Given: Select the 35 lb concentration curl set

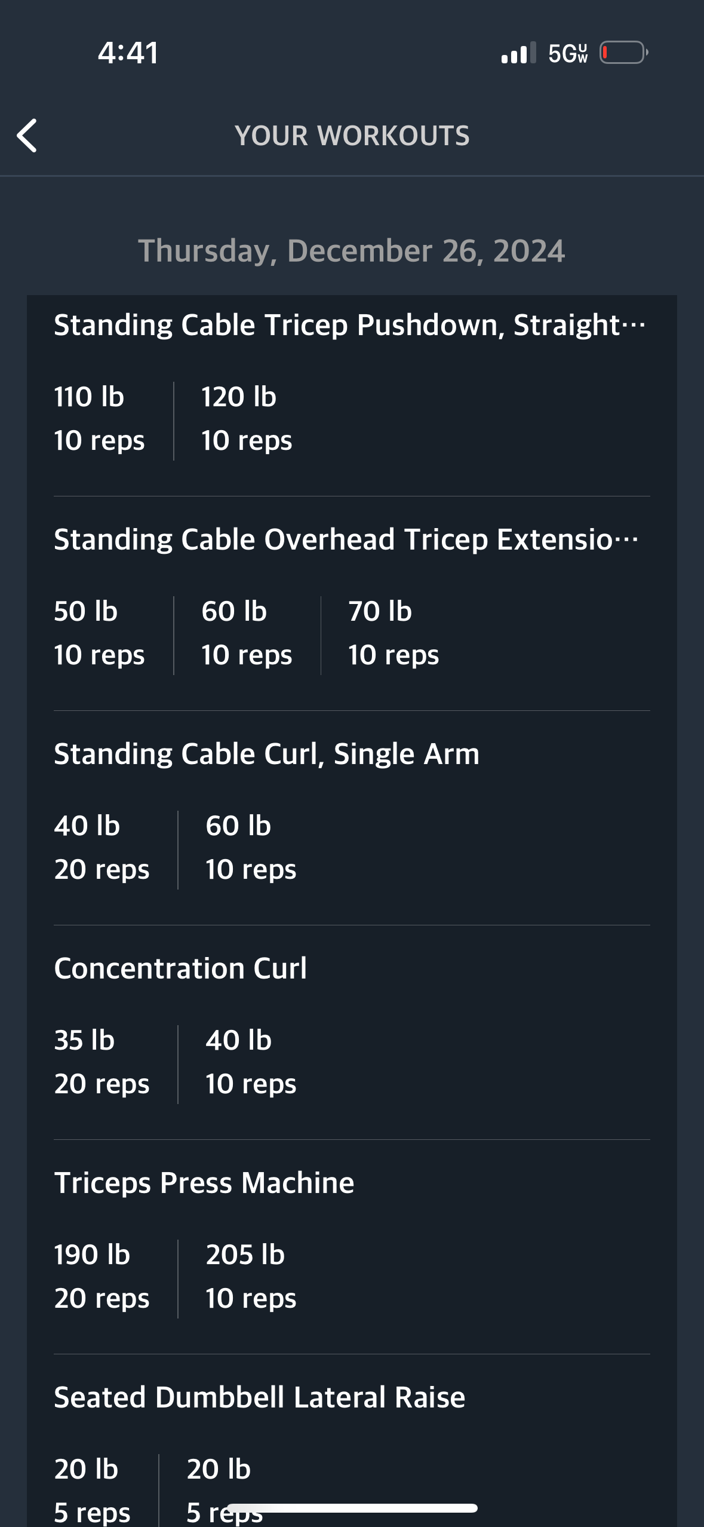Looking at the screenshot, I should click(x=102, y=1062).
